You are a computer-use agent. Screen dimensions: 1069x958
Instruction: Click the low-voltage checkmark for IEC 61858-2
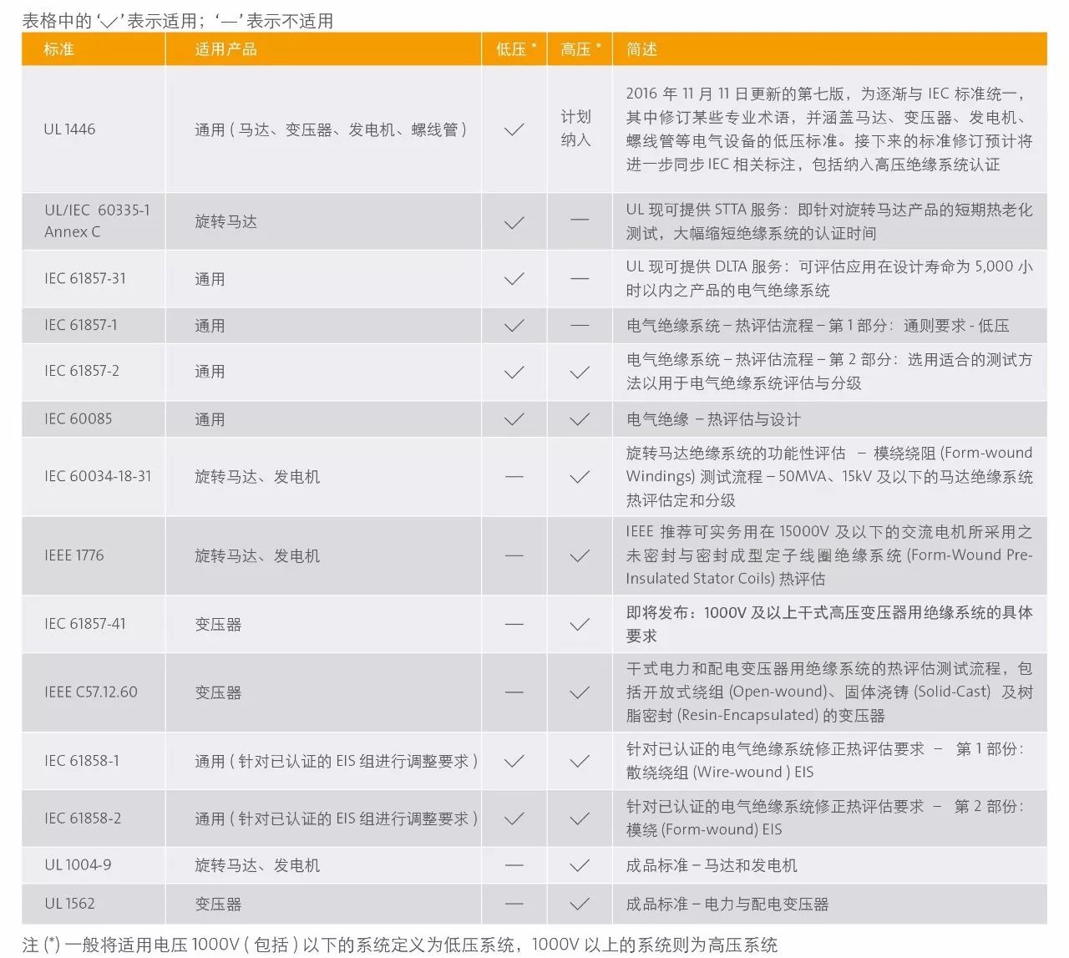(x=514, y=819)
